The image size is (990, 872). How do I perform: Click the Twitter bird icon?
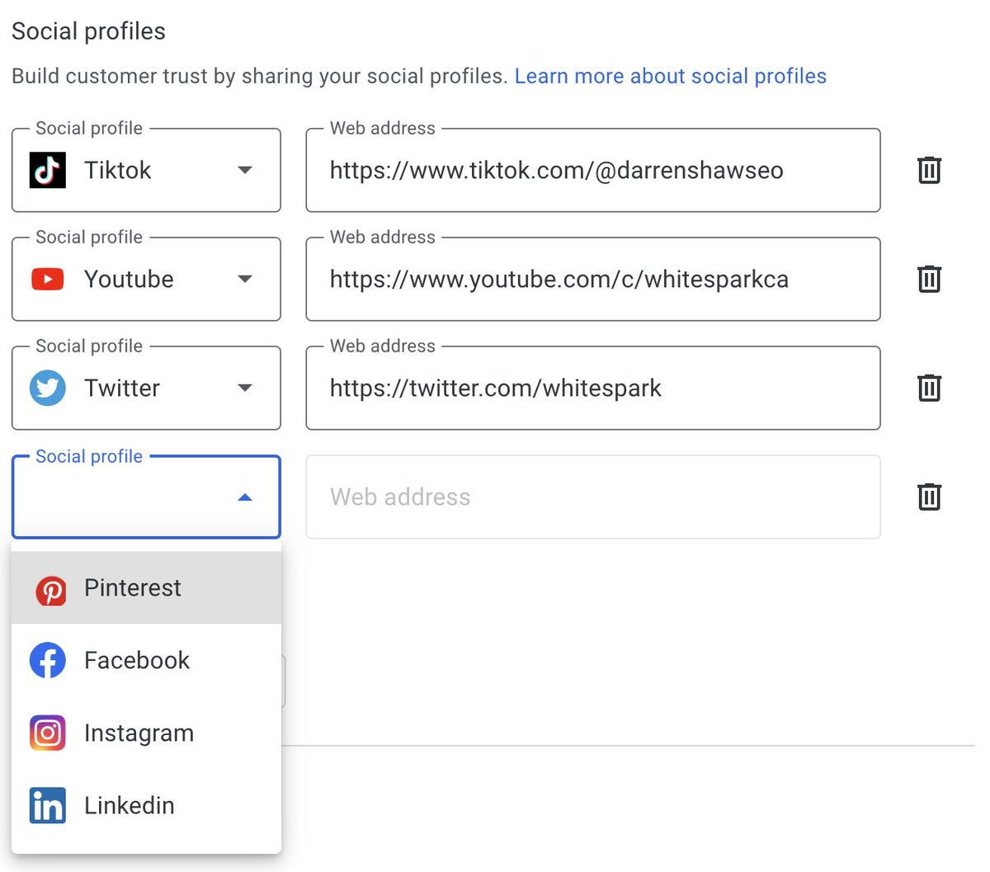(x=48, y=388)
